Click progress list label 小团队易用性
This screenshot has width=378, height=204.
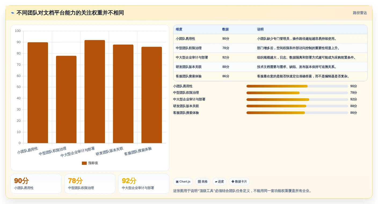coord(183,86)
